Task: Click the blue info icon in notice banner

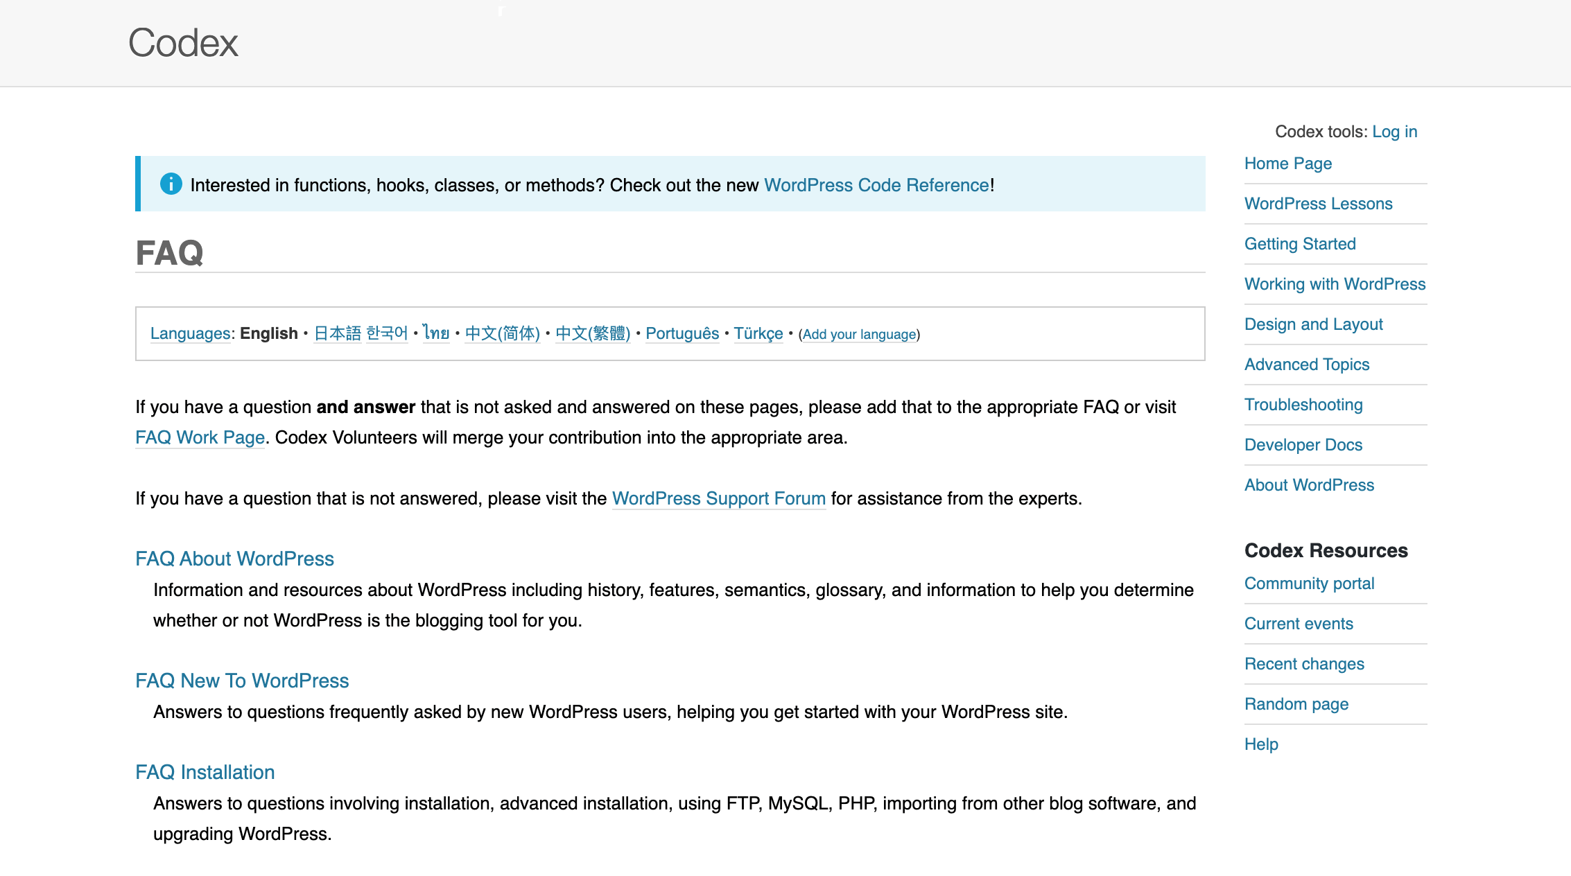Action: (171, 184)
